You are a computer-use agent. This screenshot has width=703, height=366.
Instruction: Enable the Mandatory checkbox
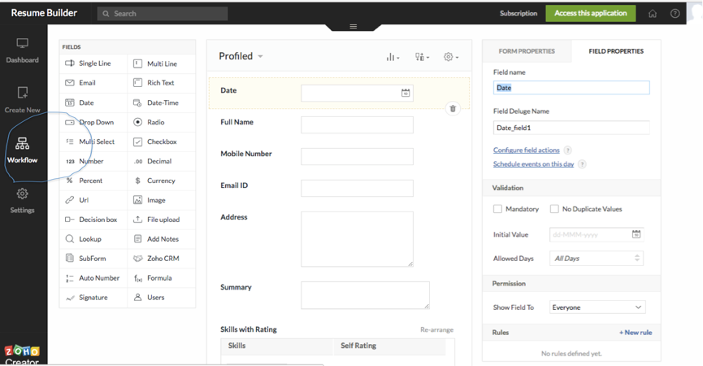point(497,209)
